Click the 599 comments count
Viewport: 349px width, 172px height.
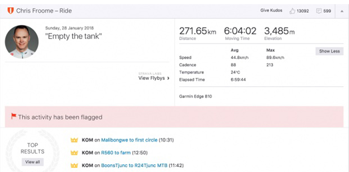click(x=327, y=11)
